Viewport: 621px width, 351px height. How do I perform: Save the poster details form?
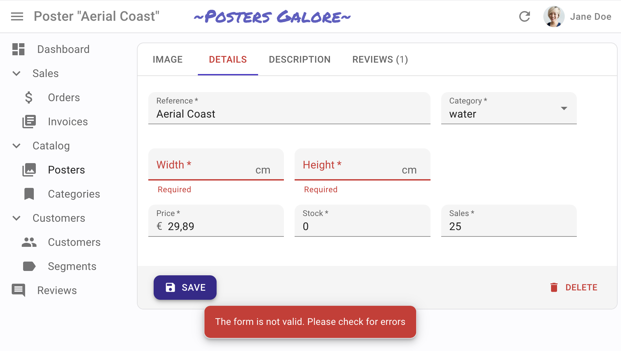(x=185, y=287)
